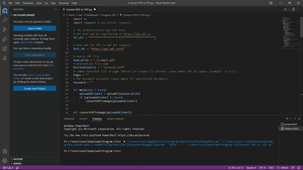
Task: Follow the 'add a folder' link
Action: [x=27, y=42]
